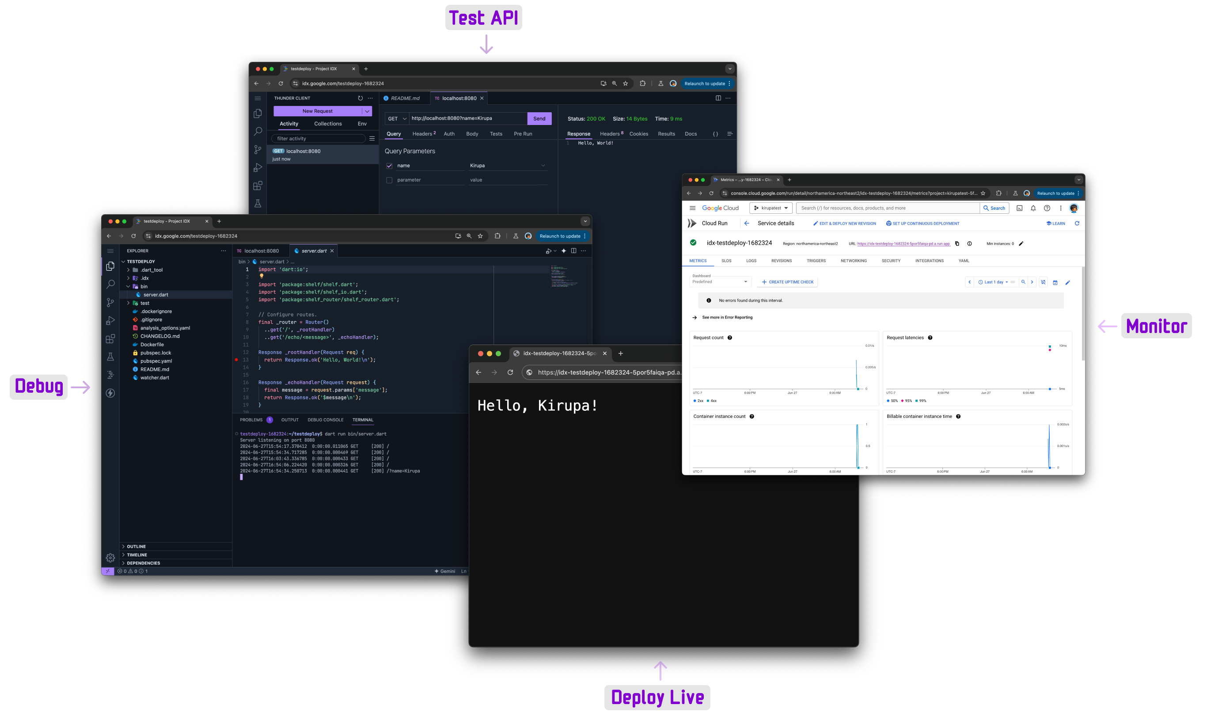Click the New Request button
This screenshot has height=716, width=1207.
(x=318, y=111)
